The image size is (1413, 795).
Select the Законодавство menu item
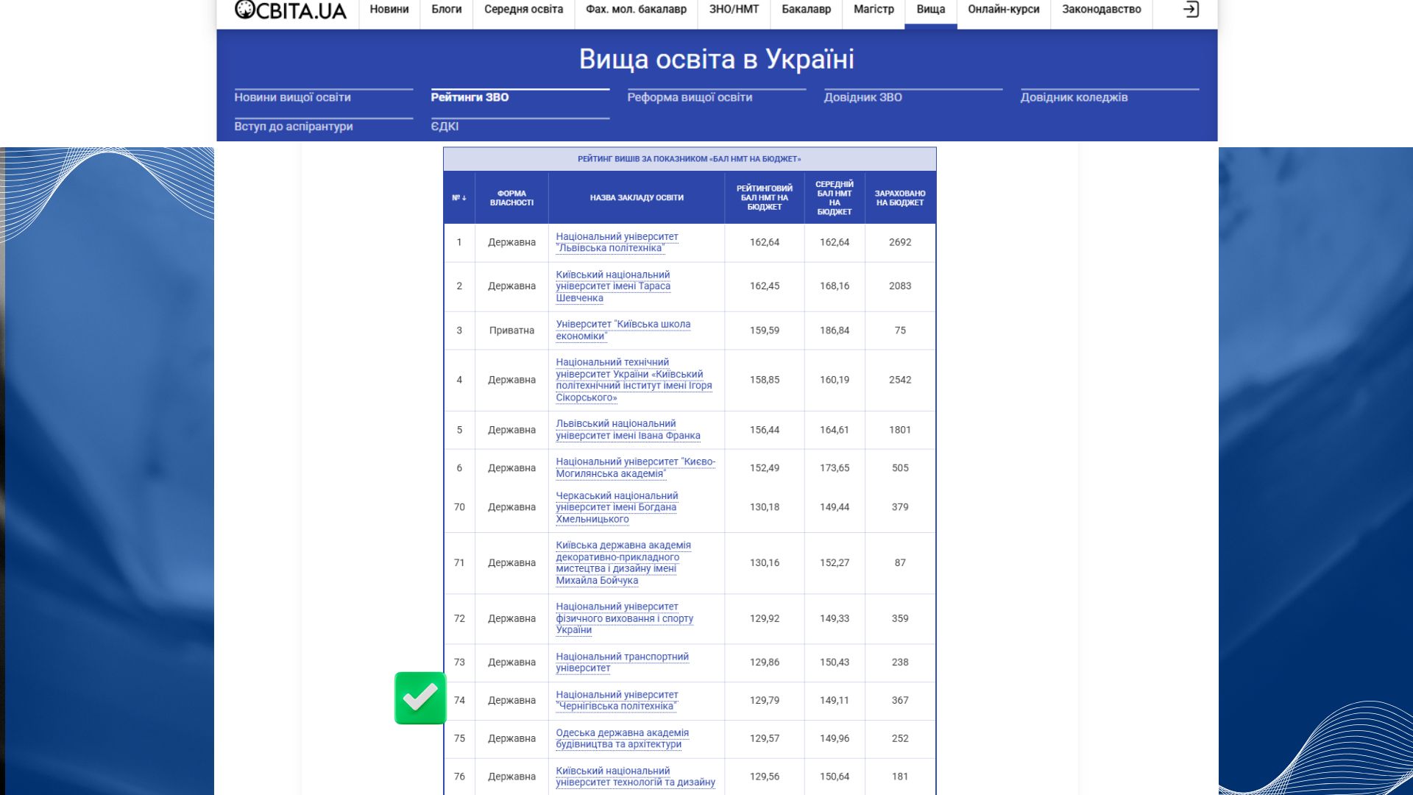(x=1100, y=10)
